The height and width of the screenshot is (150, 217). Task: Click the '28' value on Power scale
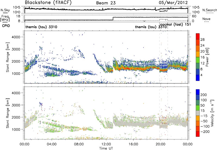[202, 40]
